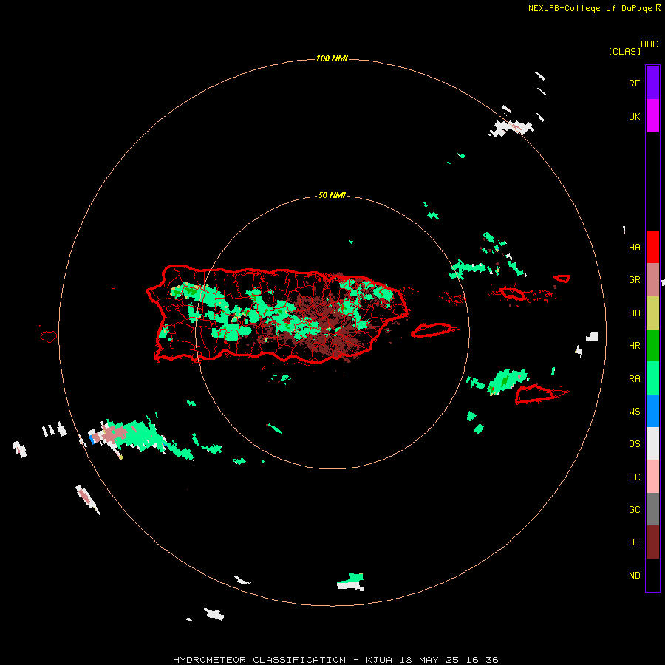Click the BD legend label
665x665 pixels.
634,313
